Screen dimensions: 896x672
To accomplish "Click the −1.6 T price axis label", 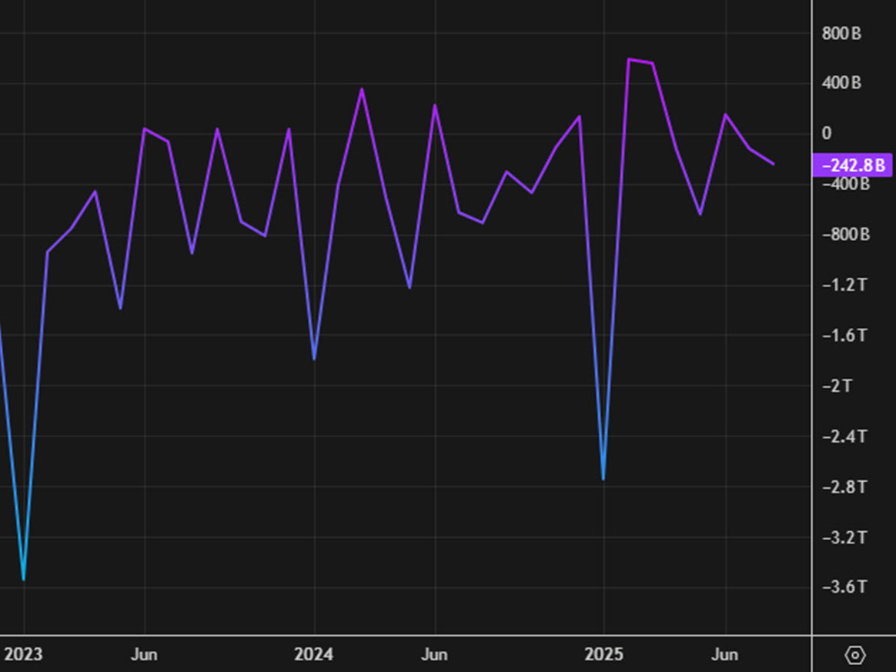I will point(844,336).
